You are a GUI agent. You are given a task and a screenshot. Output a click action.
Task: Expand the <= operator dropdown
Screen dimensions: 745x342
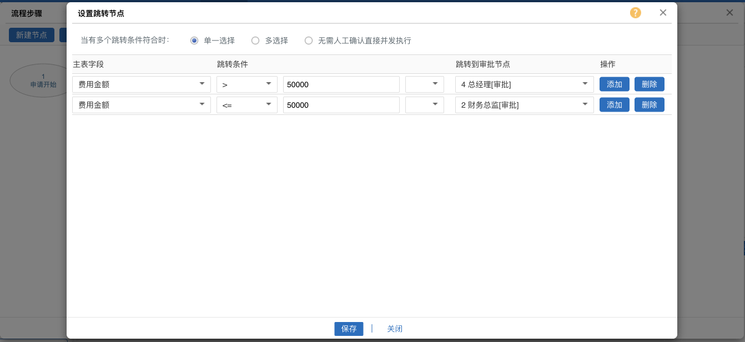point(247,105)
